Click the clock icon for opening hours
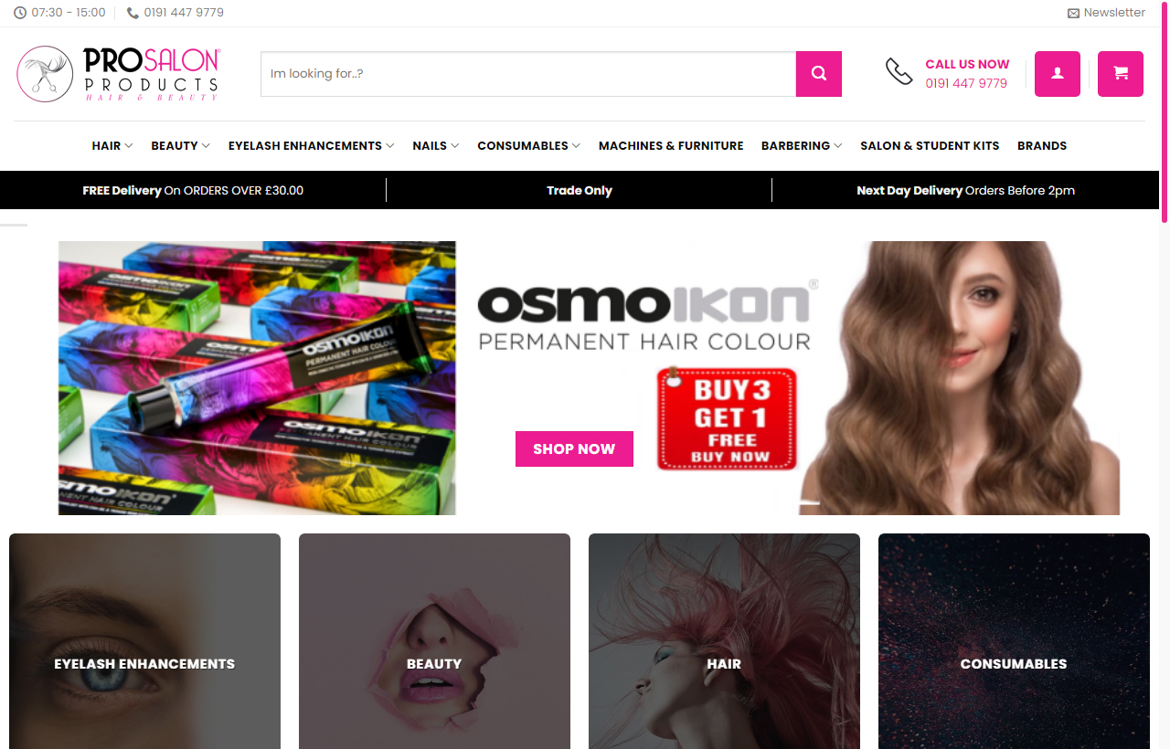Screen dimensions: 1170x749 point(20,13)
